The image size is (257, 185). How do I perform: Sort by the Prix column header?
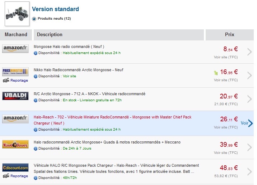[230, 34]
